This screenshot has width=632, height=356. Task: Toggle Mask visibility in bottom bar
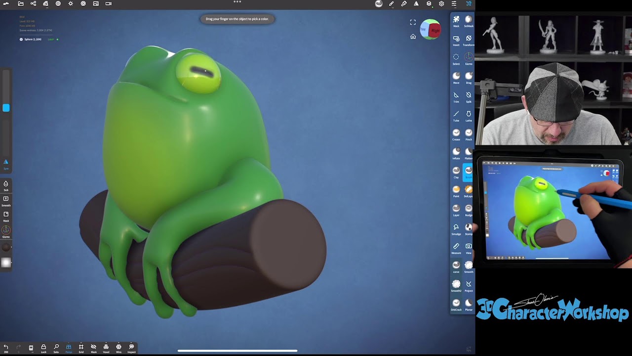click(93, 349)
